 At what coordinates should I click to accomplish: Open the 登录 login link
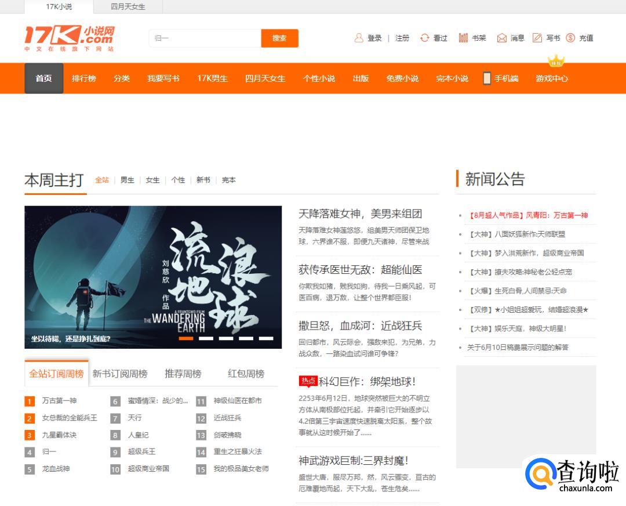374,38
